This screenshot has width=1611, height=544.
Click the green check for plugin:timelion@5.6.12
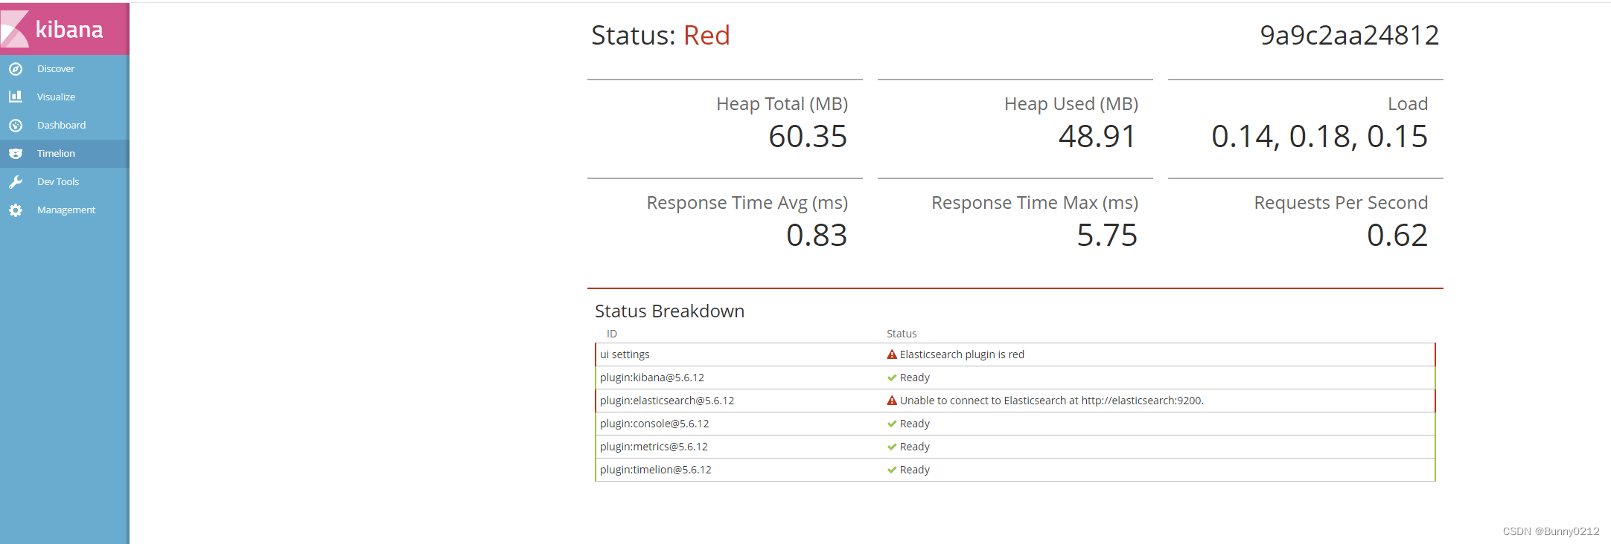click(x=892, y=470)
